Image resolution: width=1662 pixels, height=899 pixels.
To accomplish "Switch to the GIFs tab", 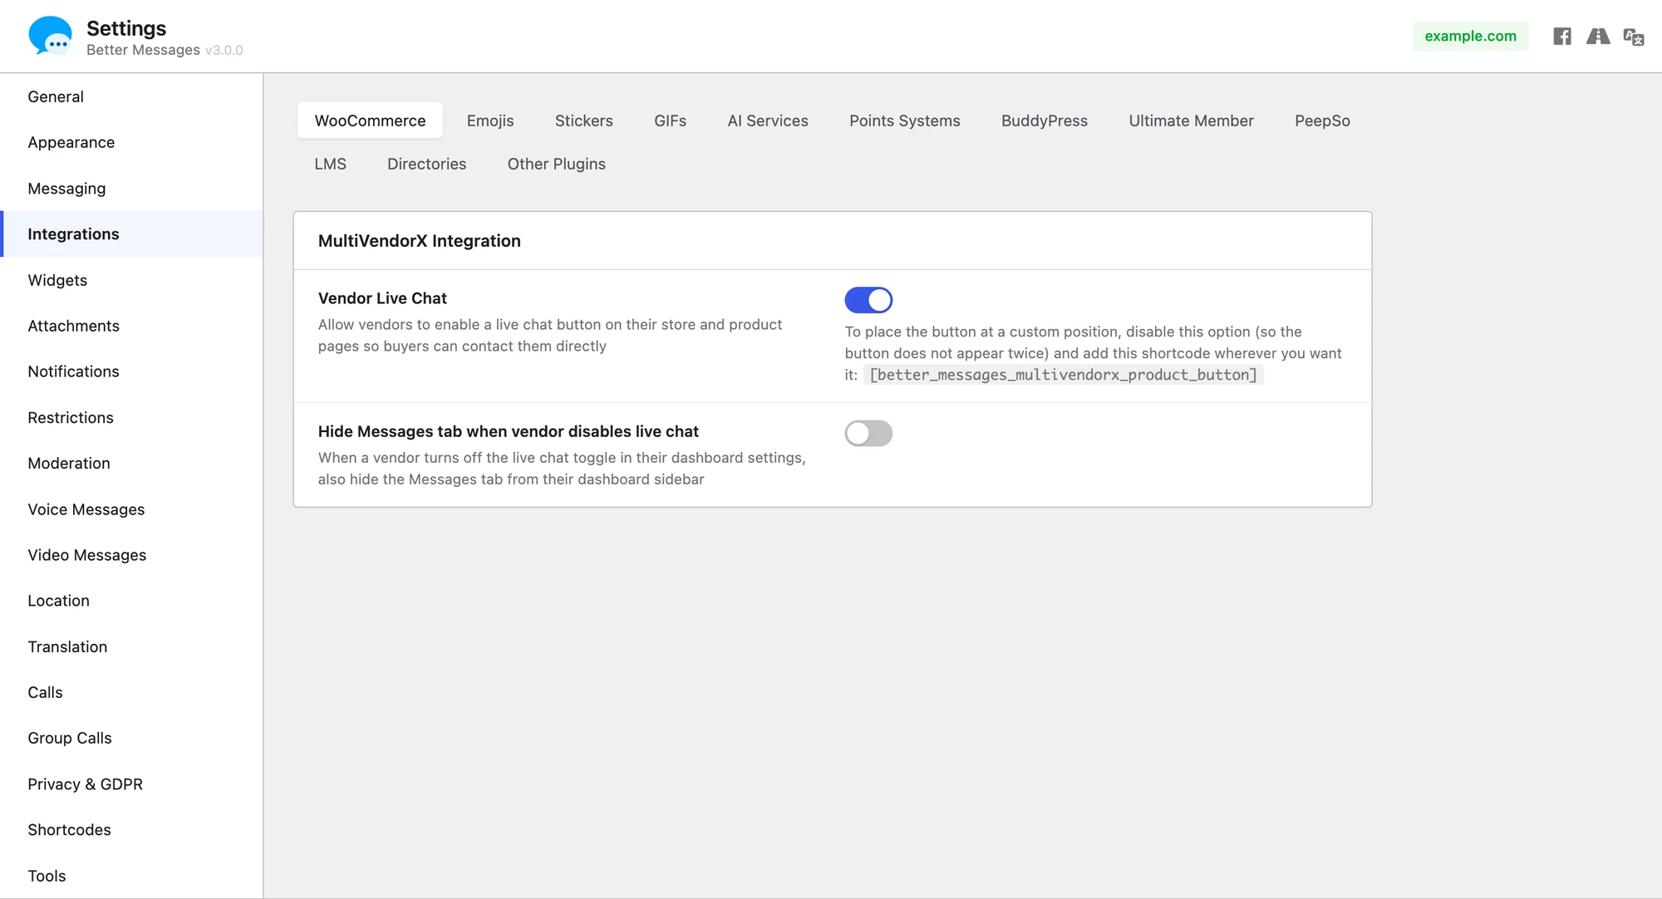I will 670,120.
